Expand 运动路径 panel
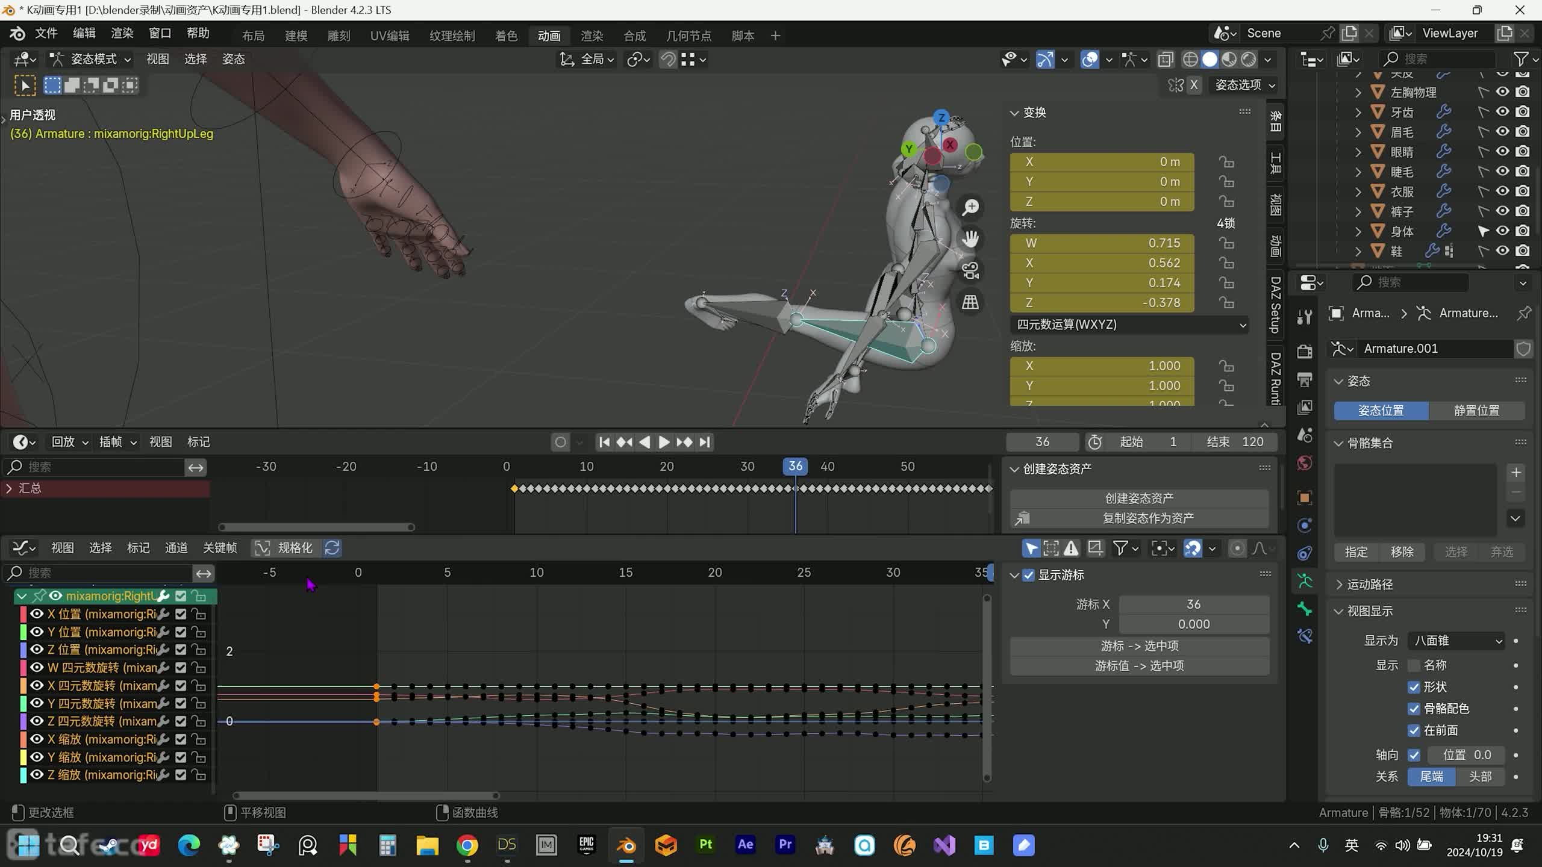This screenshot has width=1542, height=867. pyautogui.click(x=1339, y=585)
